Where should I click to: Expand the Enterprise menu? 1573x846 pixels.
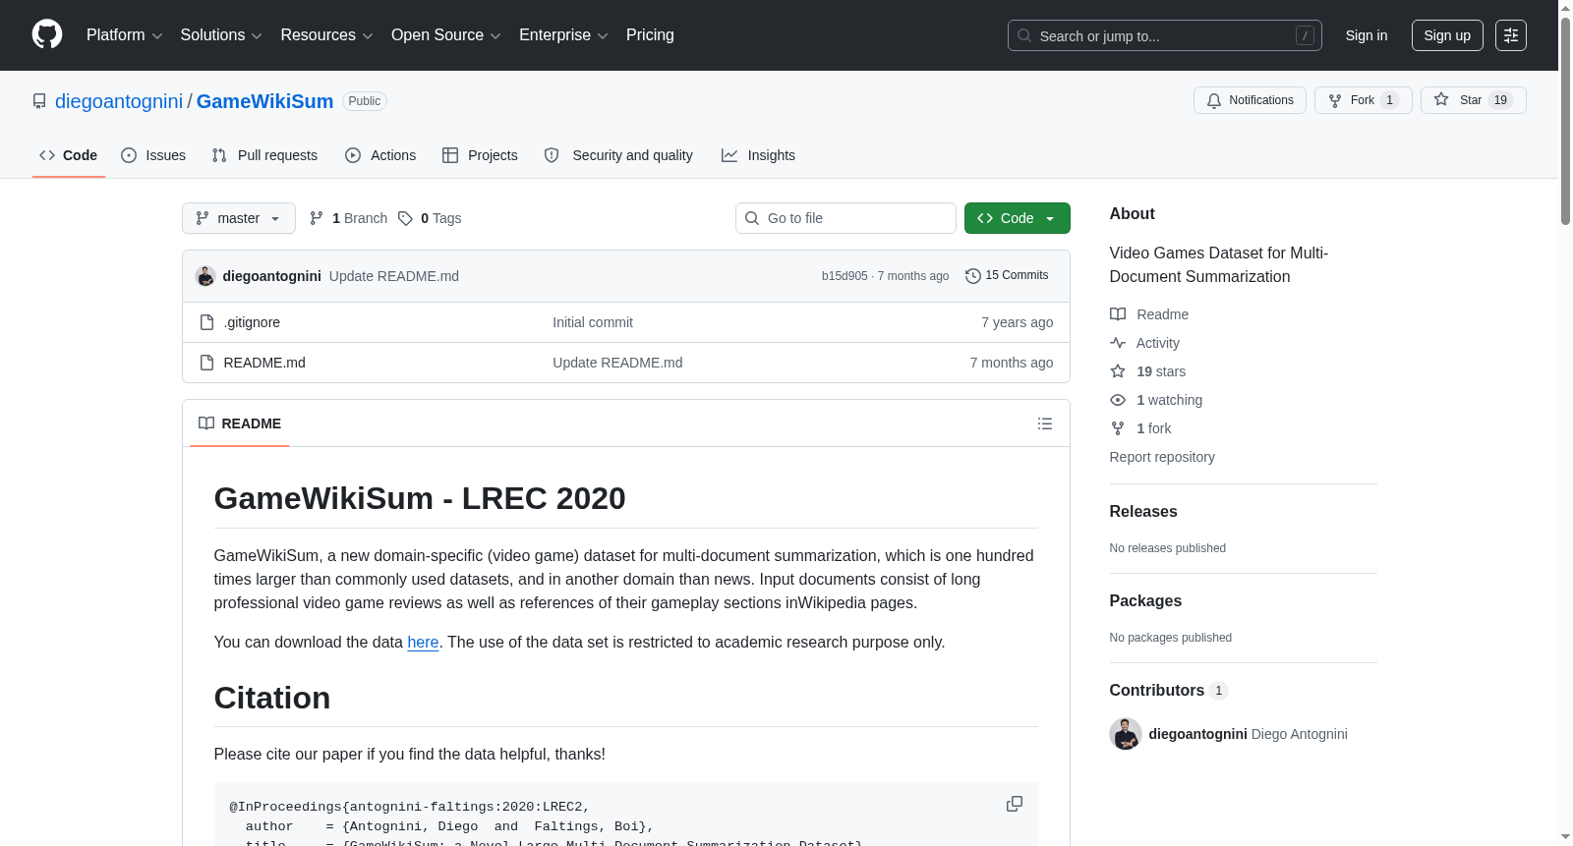click(x=563, y=35)
